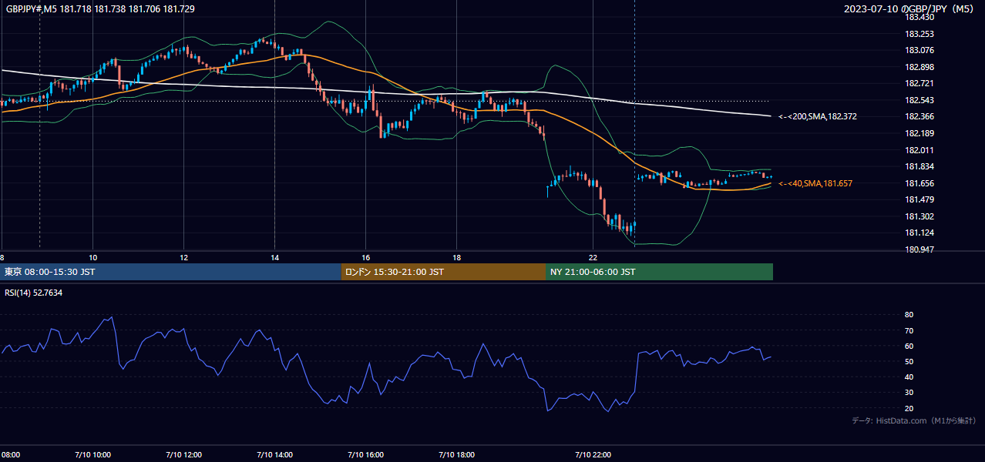The height and width of the screenshot is (462, 985).
Task: Click the bottom time label 7/10 14:00
Action: point(274,454)
